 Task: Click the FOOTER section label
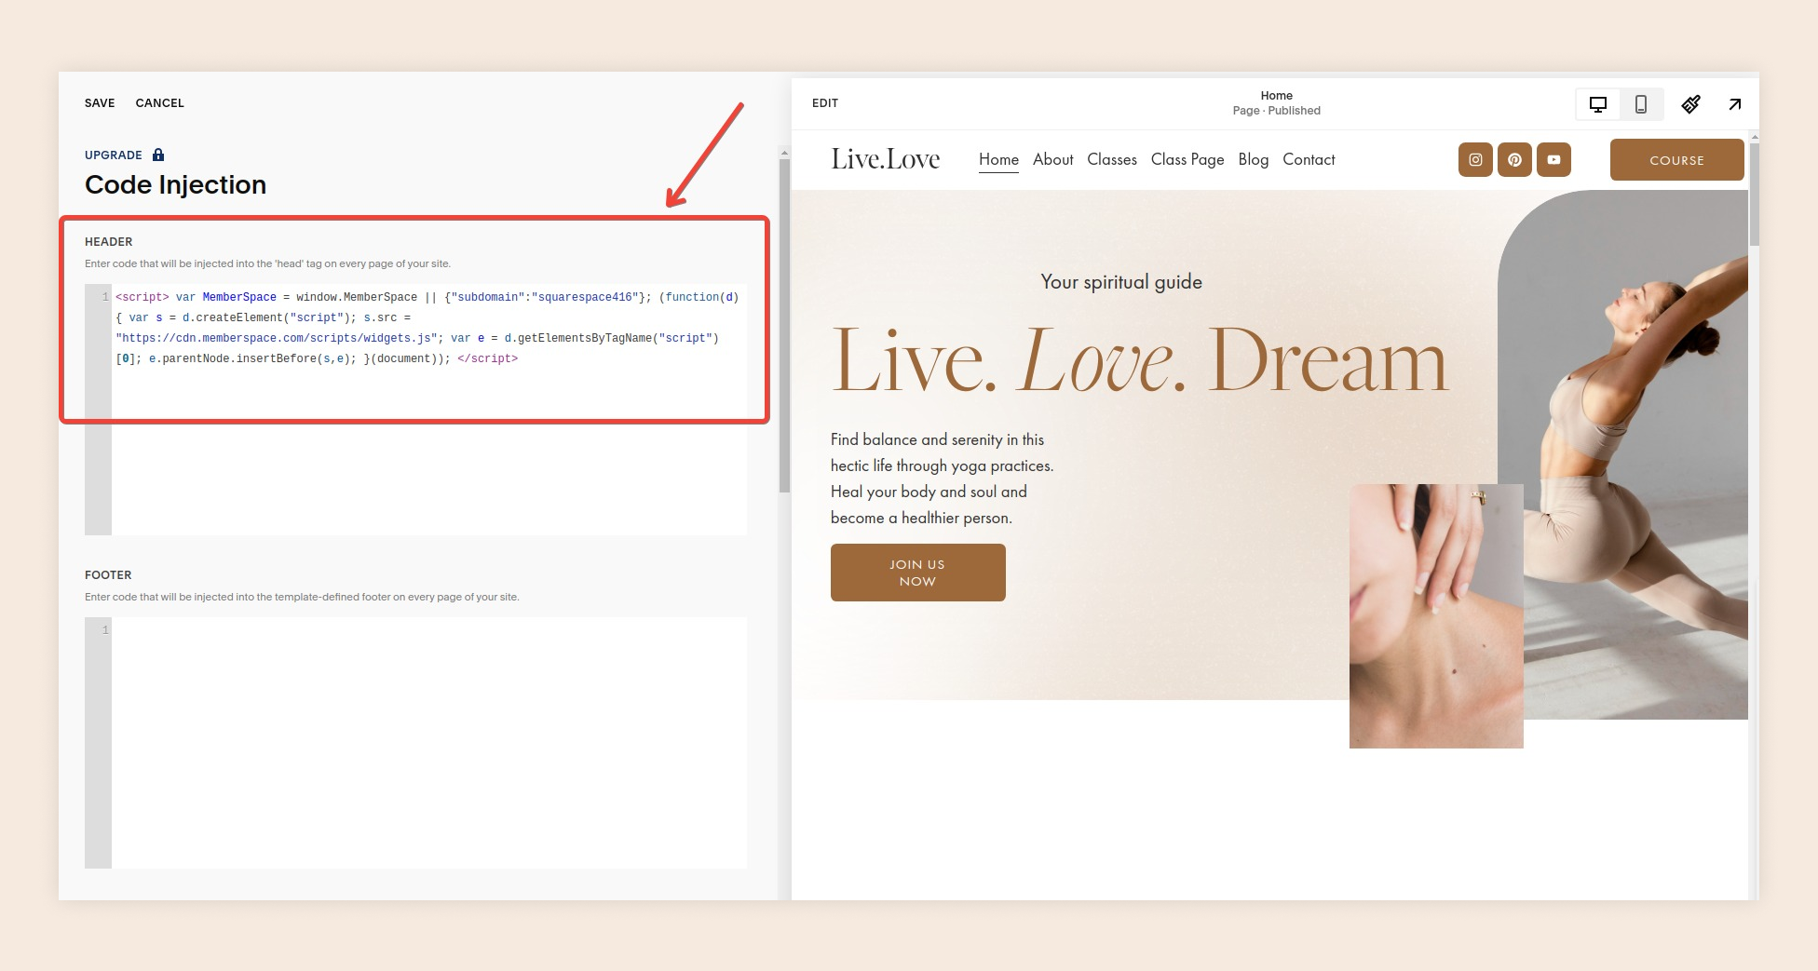(x=108, y=575)
